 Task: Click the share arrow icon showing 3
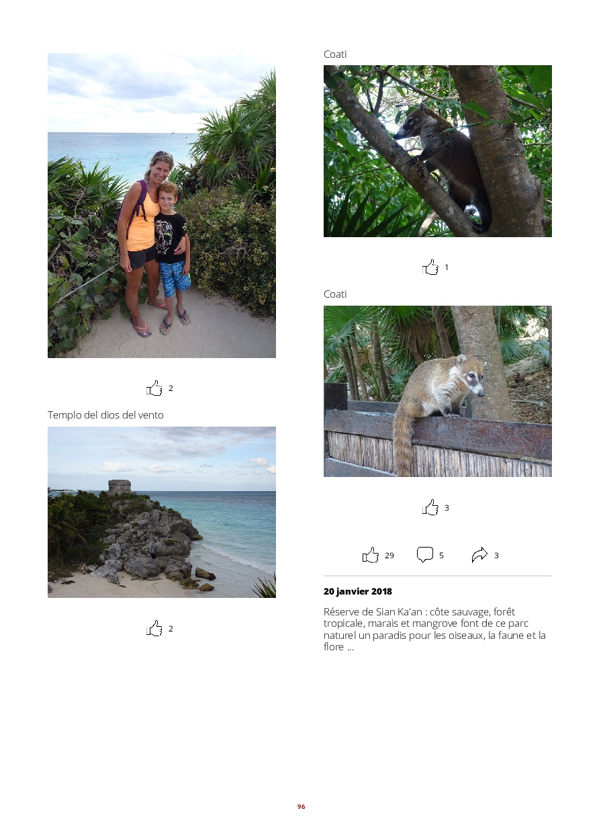click(x=479, y=555)
